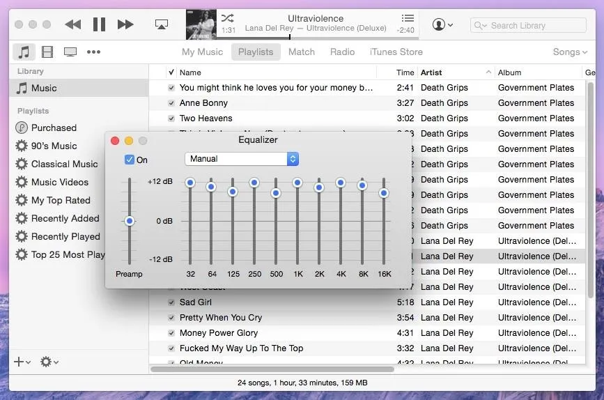Click the 8K band slider handle

pos(362,185)
